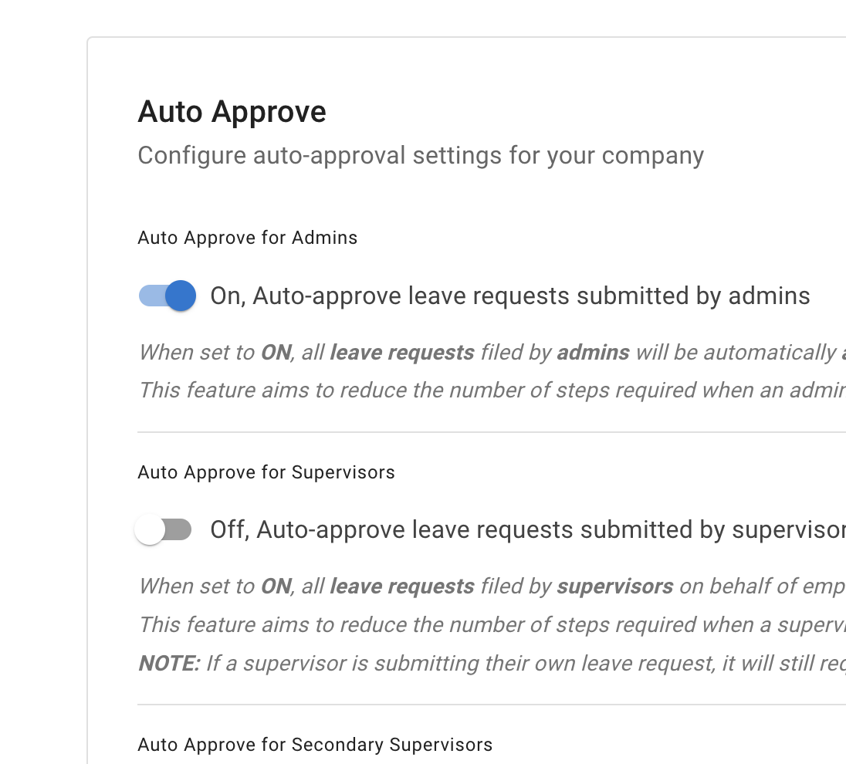This screenshot has height=764, width=846.
Task: Click the bold supervisors word in description
Action: pos(614,586)
